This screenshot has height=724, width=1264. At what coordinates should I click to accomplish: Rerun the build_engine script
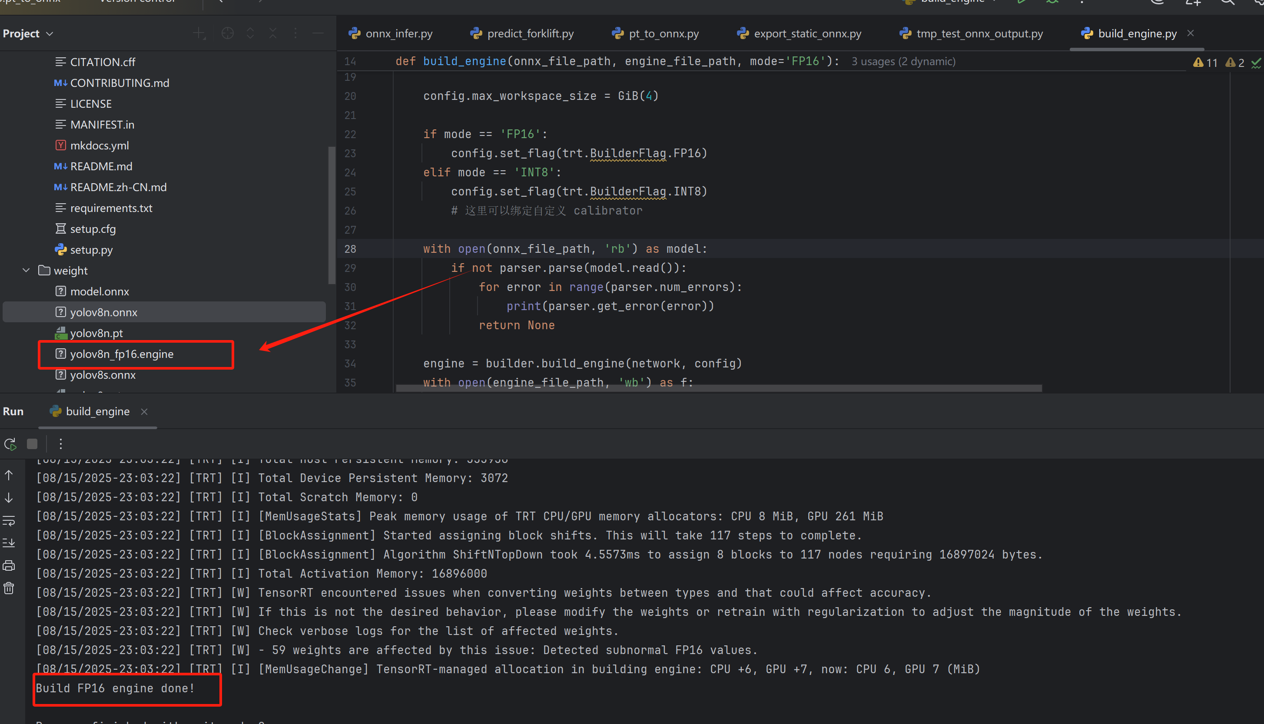tap(10, 444)
